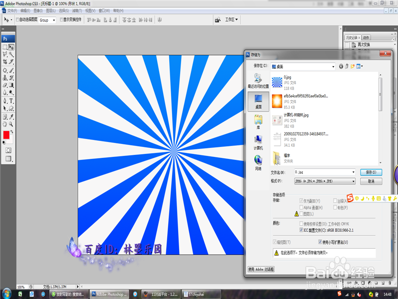Click the Save (保存) button
The image size is (398, 299).
371,172
